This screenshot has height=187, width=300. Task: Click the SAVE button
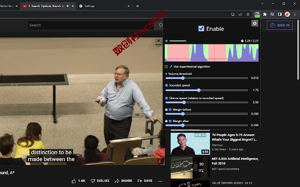coord(145,181)
